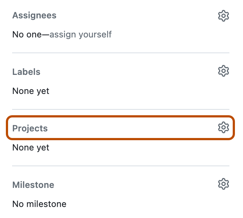The height and width of the screenshot is (218, 243).
Task: Click the divider below Assignees section
Action: coord(121,53)
